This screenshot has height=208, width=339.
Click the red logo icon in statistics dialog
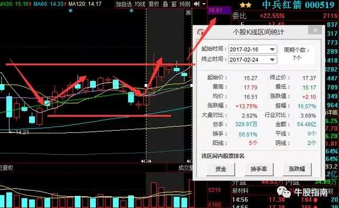(x=201, y=32)
